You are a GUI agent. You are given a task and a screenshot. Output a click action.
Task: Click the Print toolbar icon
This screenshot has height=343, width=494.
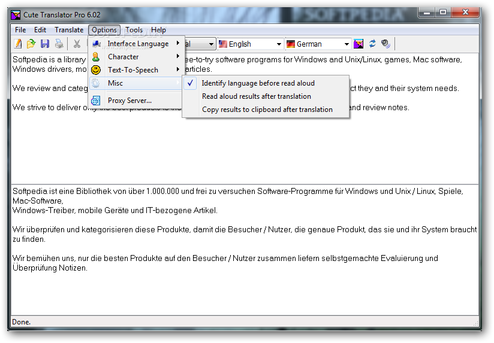59,44
